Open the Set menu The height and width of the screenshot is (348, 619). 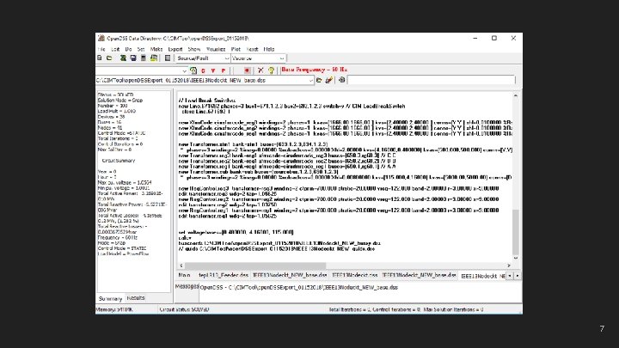pyautogui.click(x=141, y=49)
